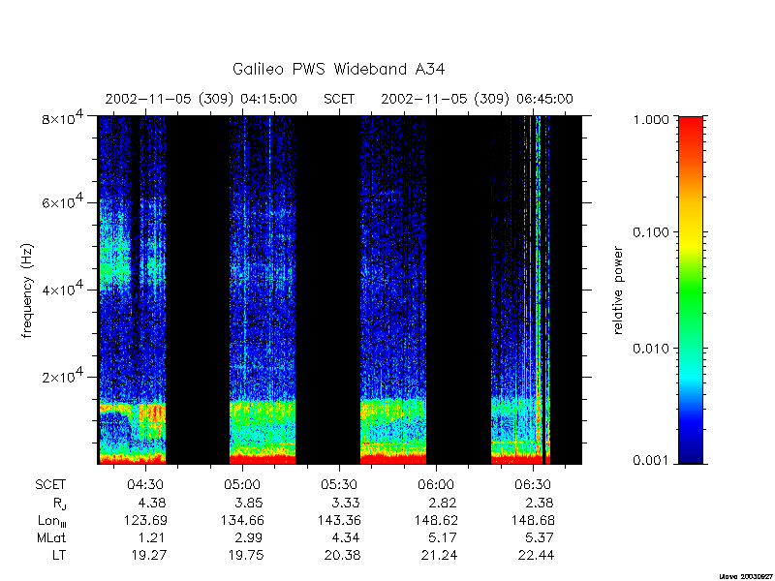
Task: Click the RJ value 2.82
Action: [x=443, y=503]
